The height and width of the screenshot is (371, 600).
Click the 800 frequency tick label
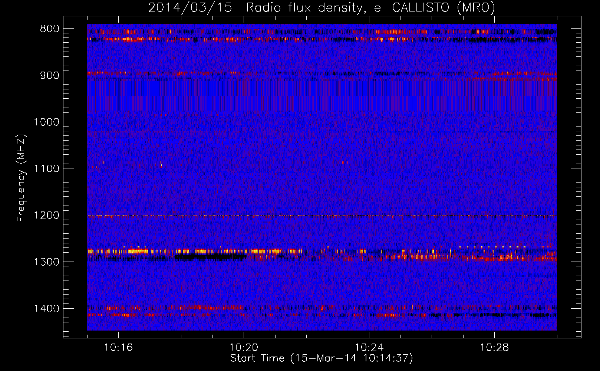pos(50,29)
